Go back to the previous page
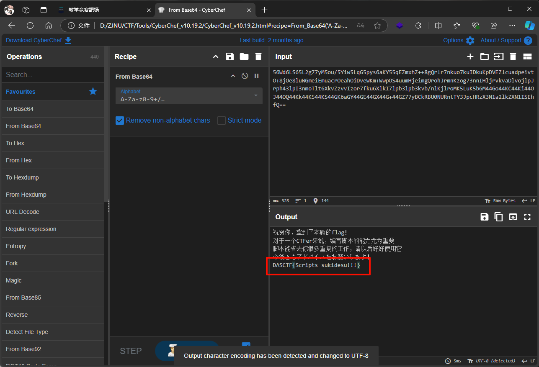Viewport: 539px width, 367px height. click(12, 26)
